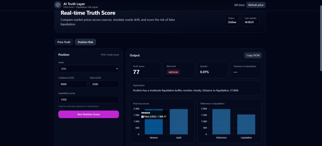Click the binance axis label
The width and height of the screenshot is (322, 146).
[x=154, y=138]
